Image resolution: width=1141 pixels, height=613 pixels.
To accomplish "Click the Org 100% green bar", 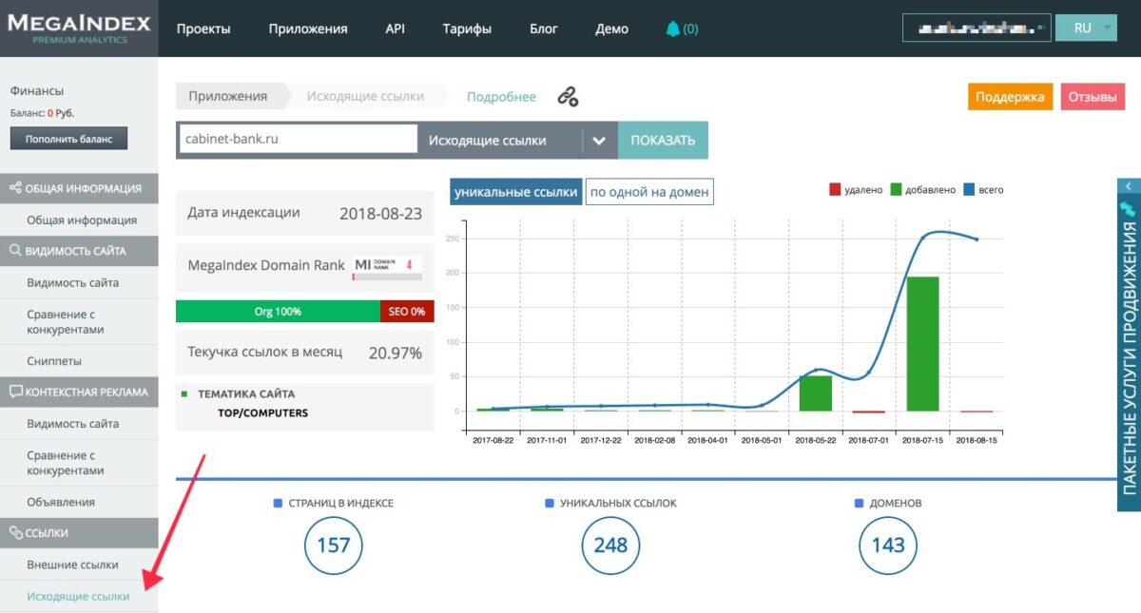I will [x=278, y=311].
